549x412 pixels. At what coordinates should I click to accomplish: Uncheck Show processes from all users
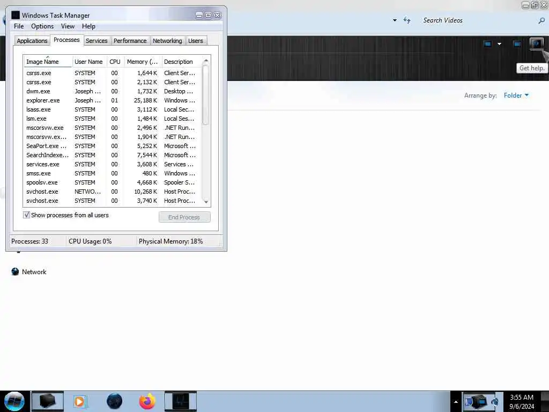[27, 215]
